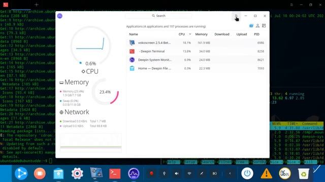The width and height of the screenshot is (325, 182).
Task: Open the Wi-Fi network tray icon
Action: click(189, 173)
